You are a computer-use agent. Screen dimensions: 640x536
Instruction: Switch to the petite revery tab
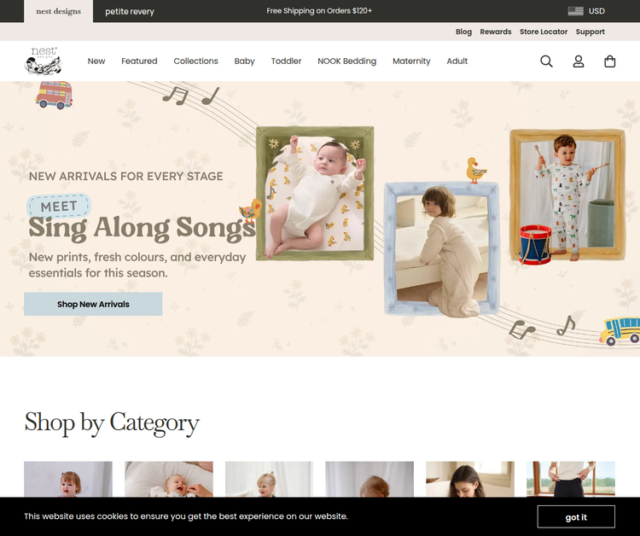[130, 11]
